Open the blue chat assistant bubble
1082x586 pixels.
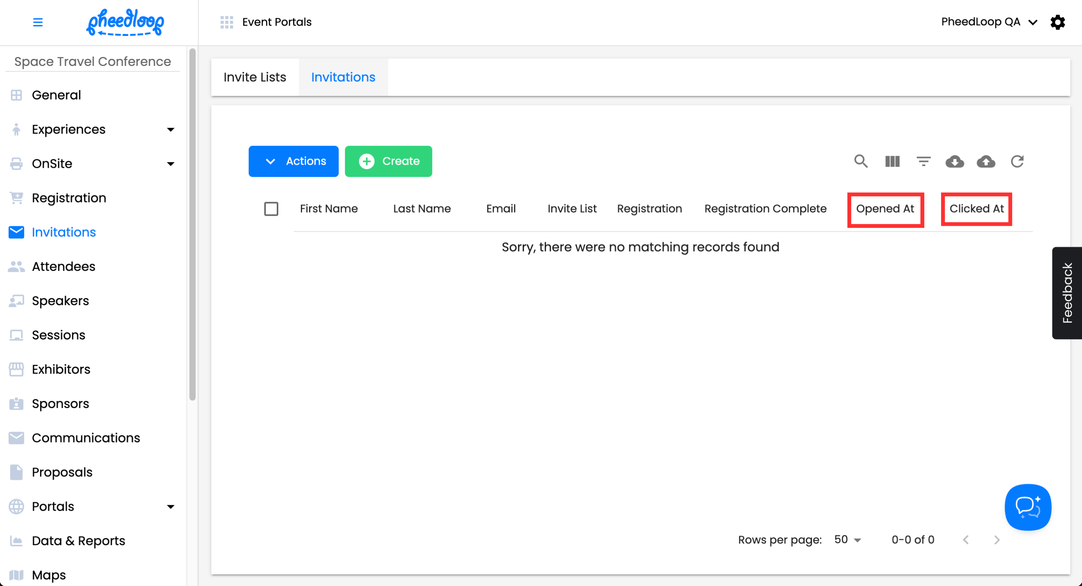pos(1027,507)
